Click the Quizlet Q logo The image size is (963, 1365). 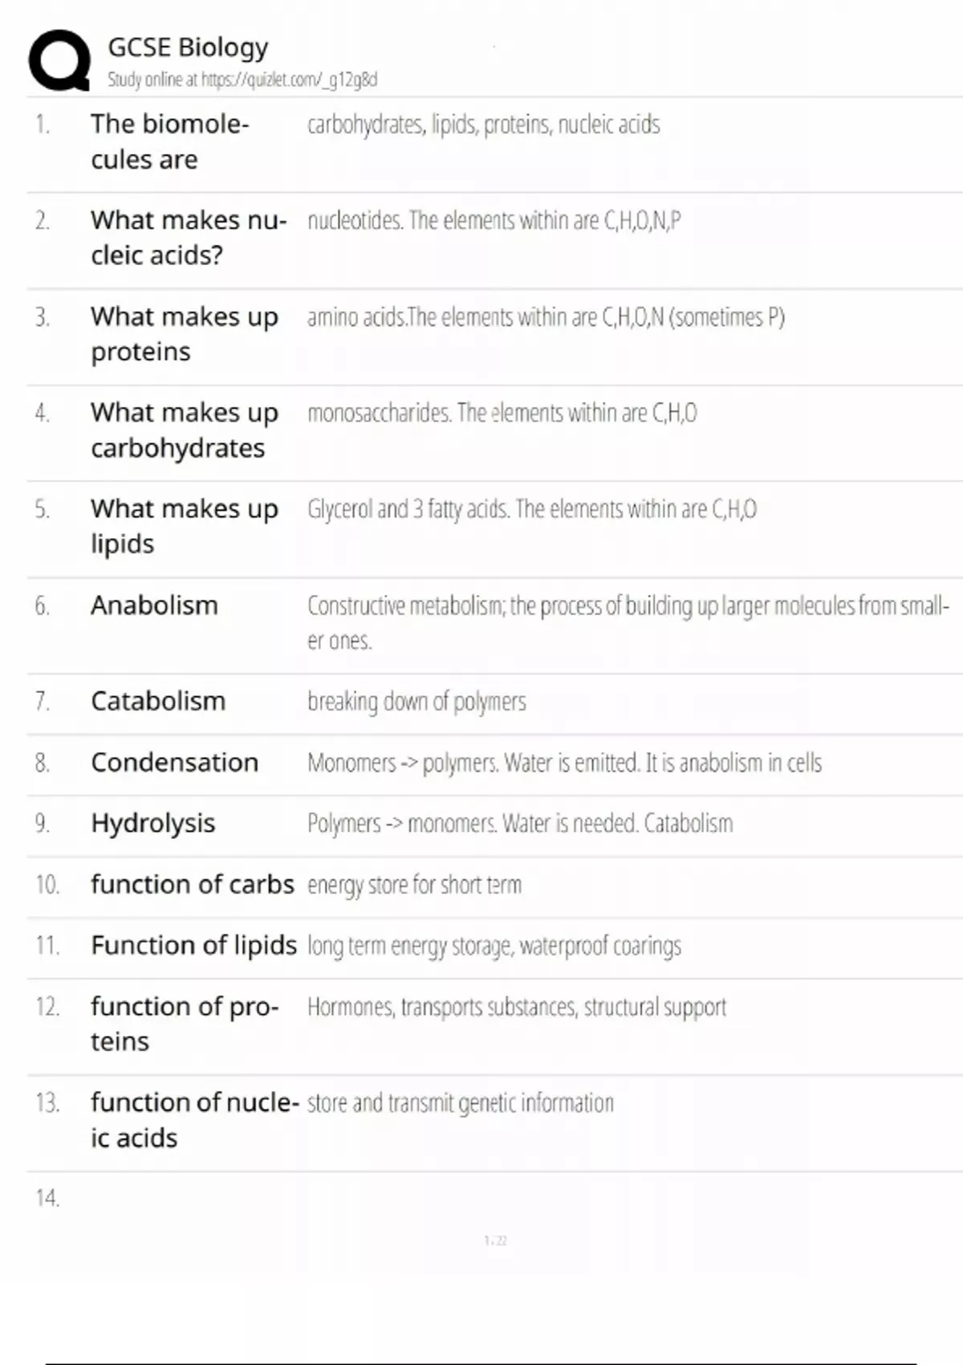tap(59, 60)
